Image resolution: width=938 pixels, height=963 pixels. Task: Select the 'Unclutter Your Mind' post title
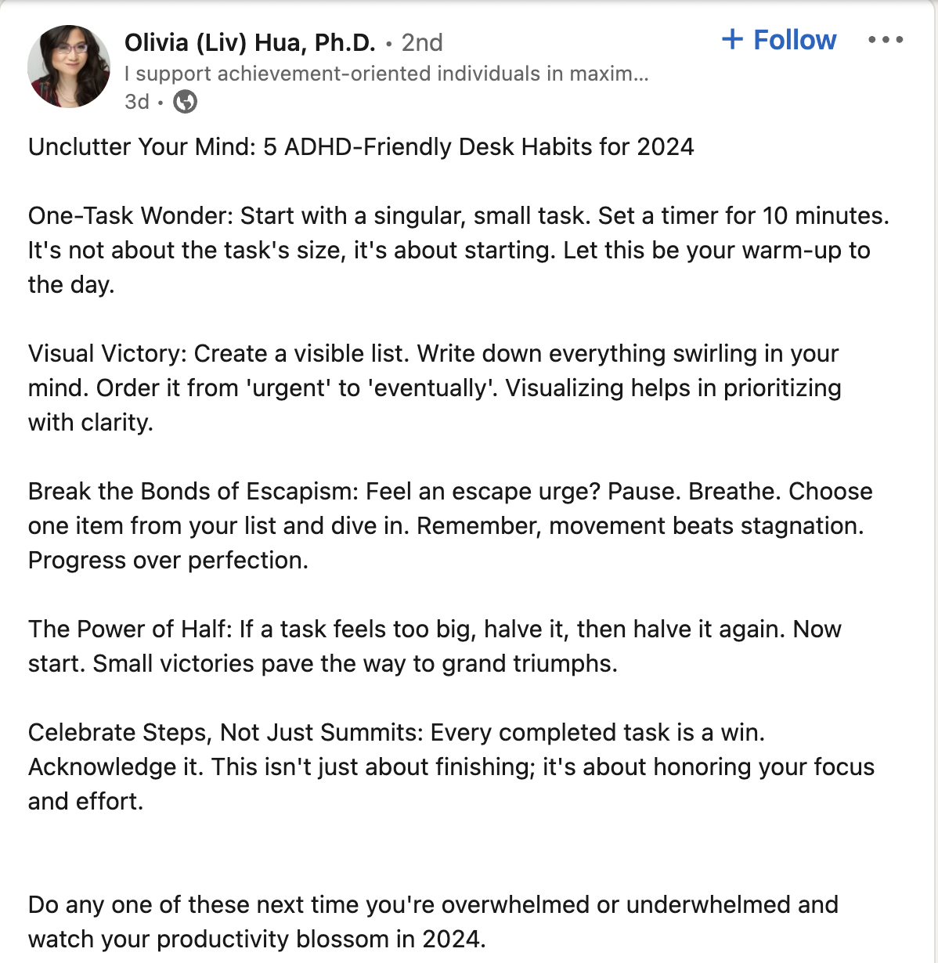point(361,147)
